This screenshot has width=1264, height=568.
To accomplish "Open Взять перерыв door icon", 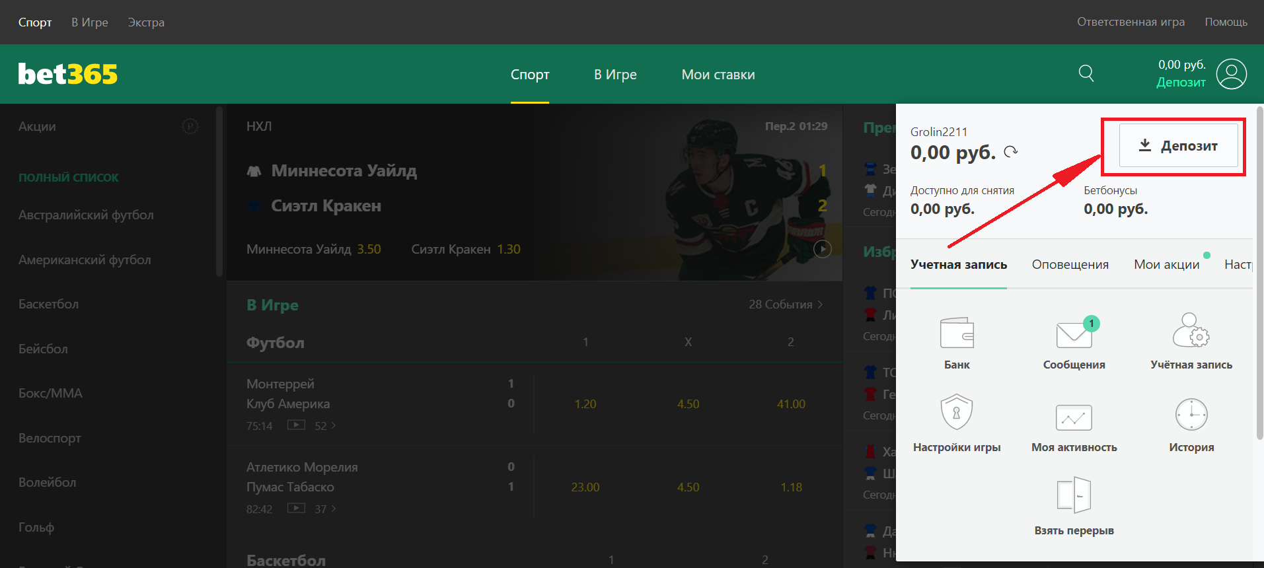I will [1074, 495].
